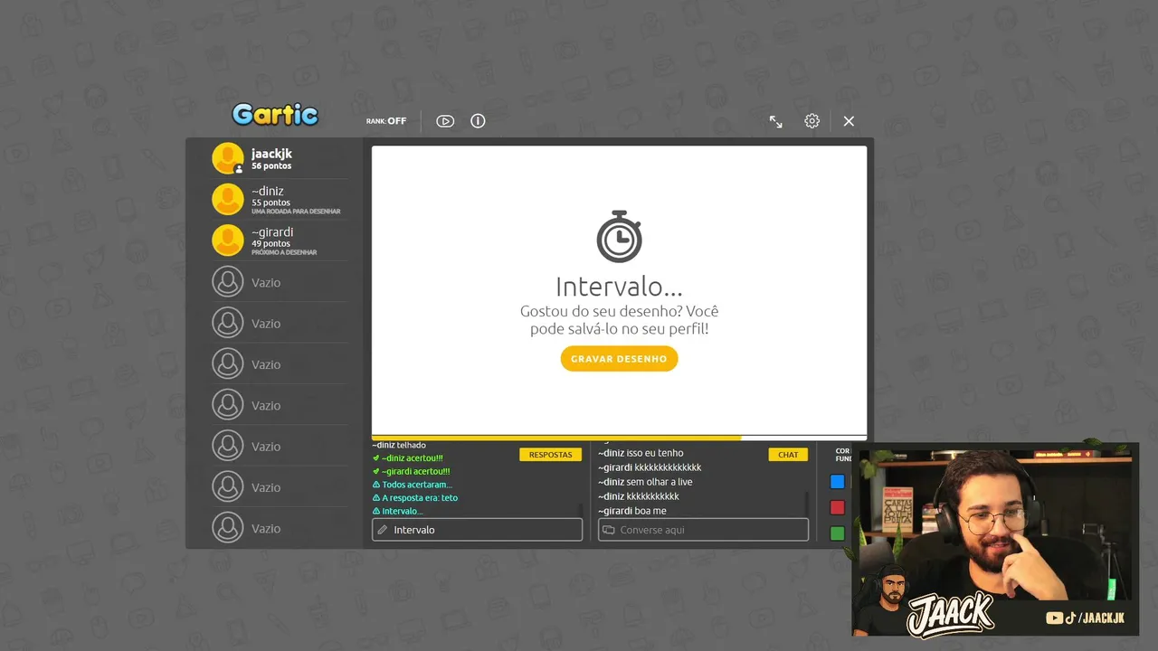Click the stopwatch Intervalo icon
This screenshot has height=651, width=1158.
pos(619,237)
